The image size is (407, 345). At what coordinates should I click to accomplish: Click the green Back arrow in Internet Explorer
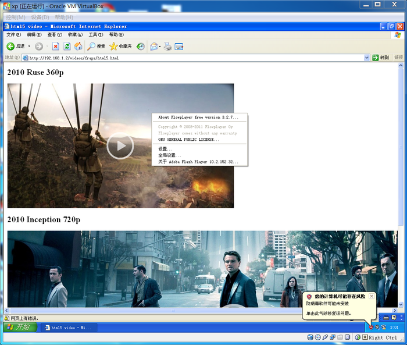pyautogui.click(x=10, y=47)
